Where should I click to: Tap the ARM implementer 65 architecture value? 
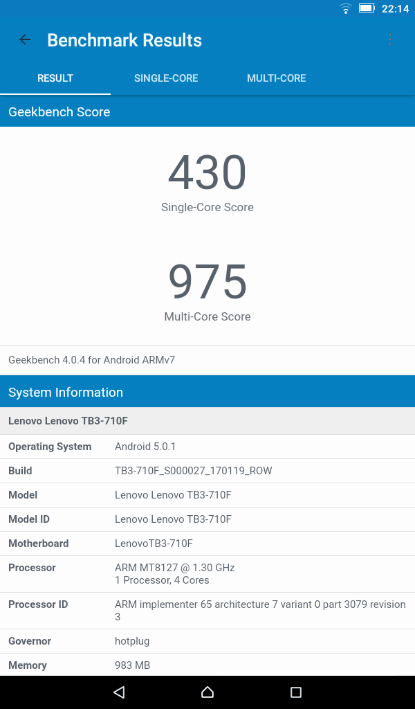261,611
